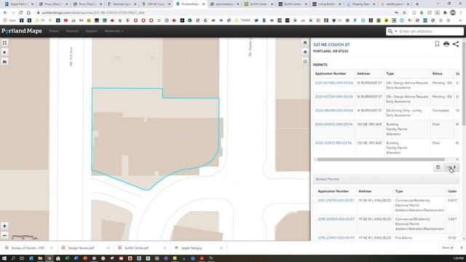Open the search type dropdown arrow
The image size is (466, 262).
pyautogui.click(x=396, y=31)
